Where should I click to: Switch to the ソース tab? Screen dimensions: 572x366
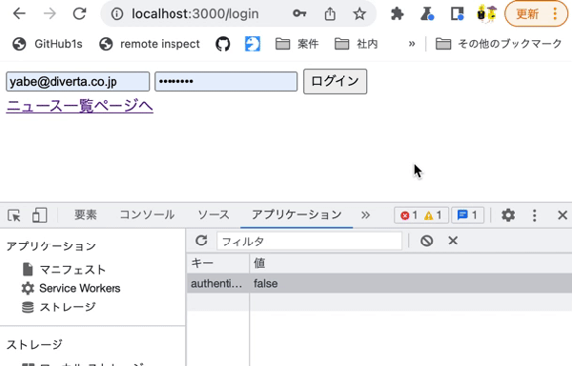214,214
